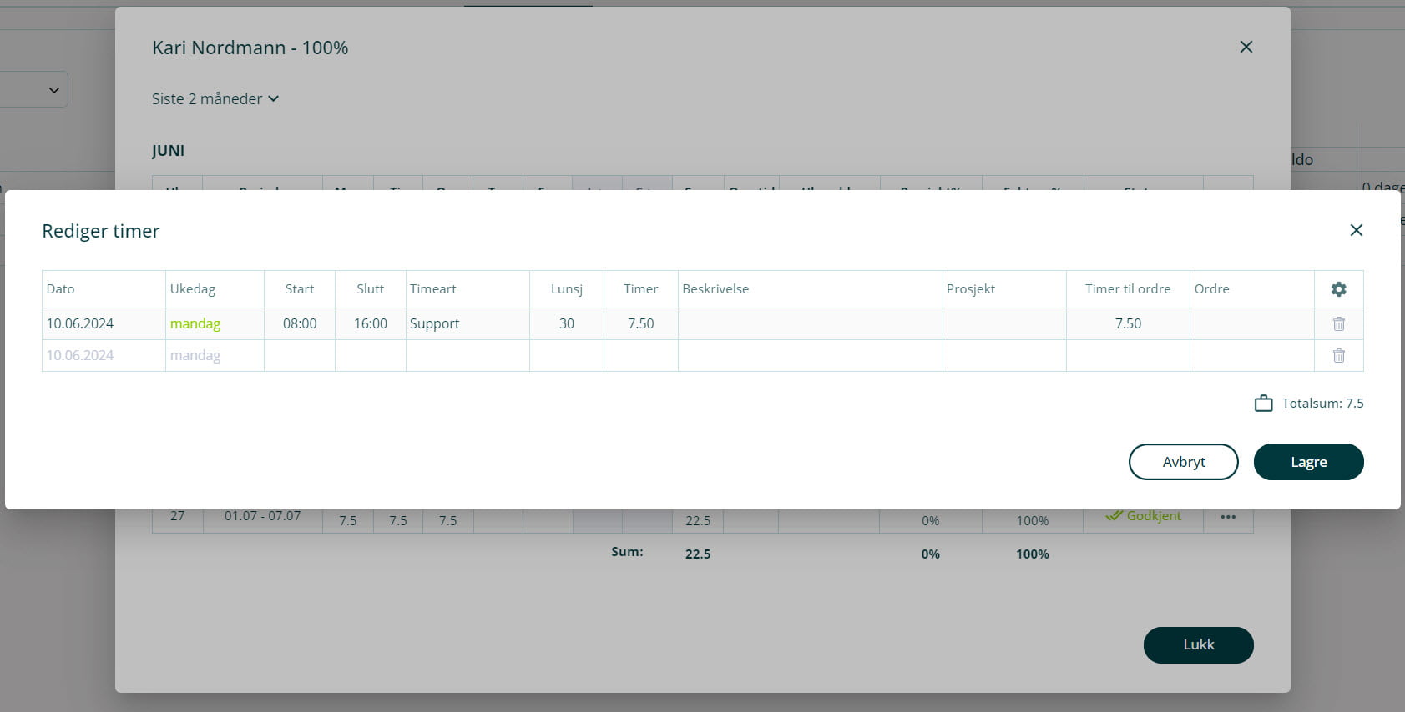Click the Lukk button
The width and height of the screenshot is (1405, 712).
1198,644
